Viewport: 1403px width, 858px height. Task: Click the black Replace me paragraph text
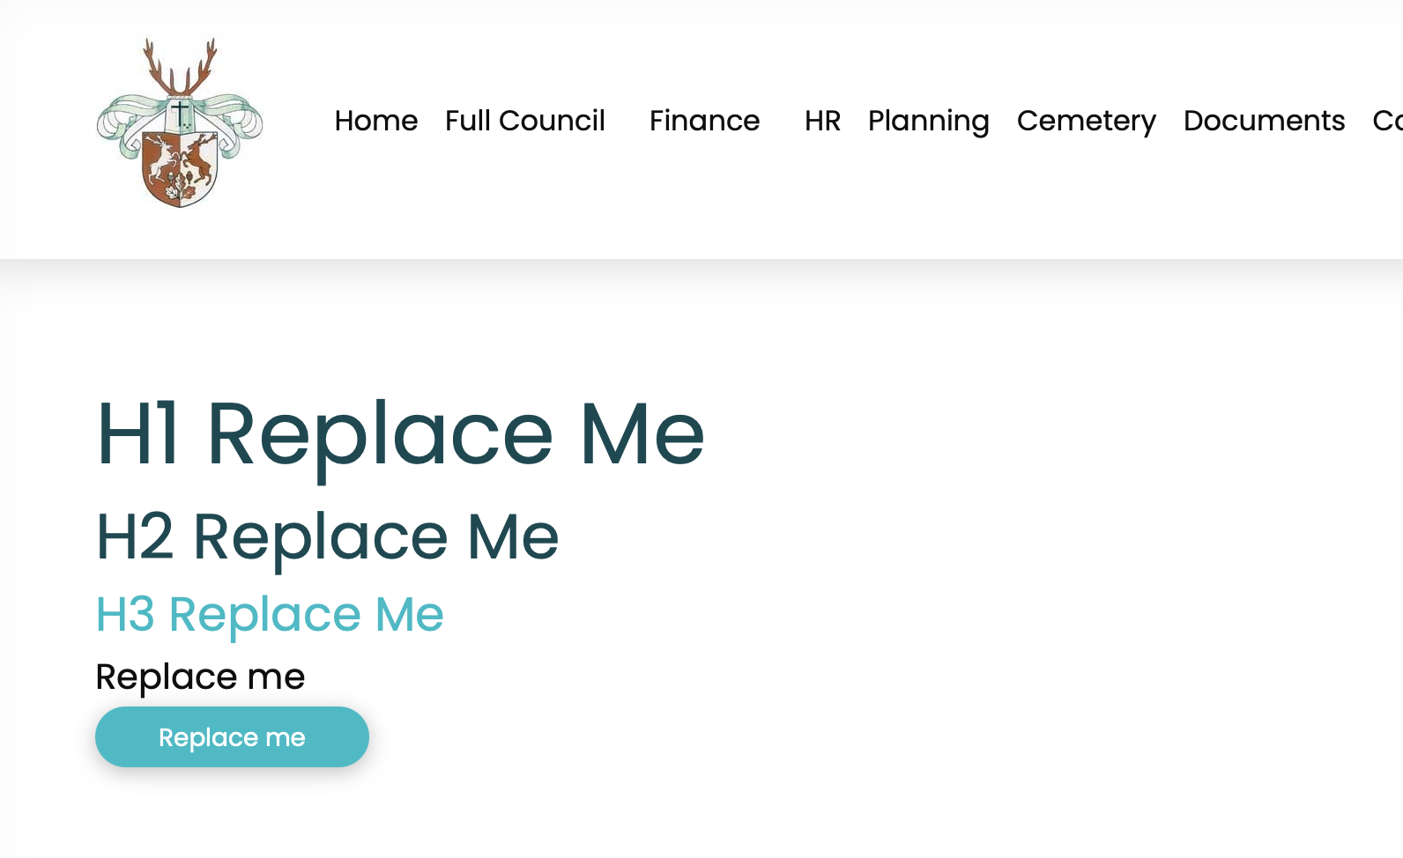click(200, 677)
